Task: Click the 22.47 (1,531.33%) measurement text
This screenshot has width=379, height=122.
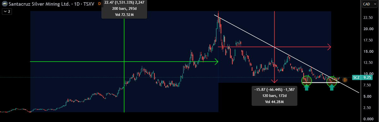Action: click(x=124, y=3)
